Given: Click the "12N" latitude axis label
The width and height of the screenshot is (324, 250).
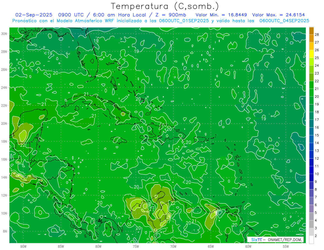Looking at the screenshot, I should coord(5,195).
